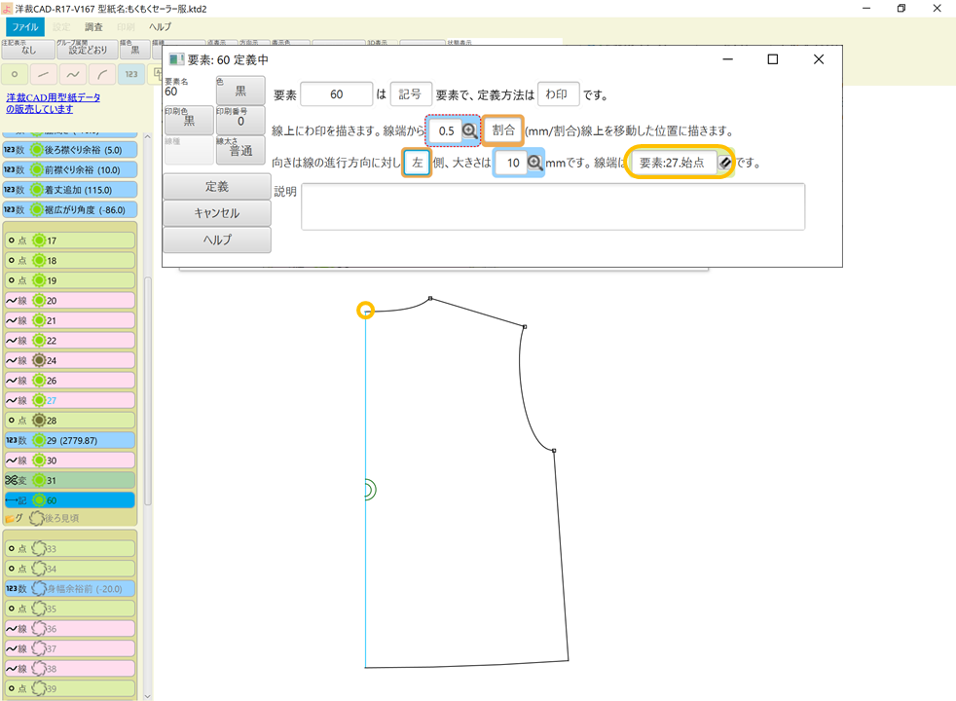Open the ヘルプ menu in the menu bar

[159, 27]
